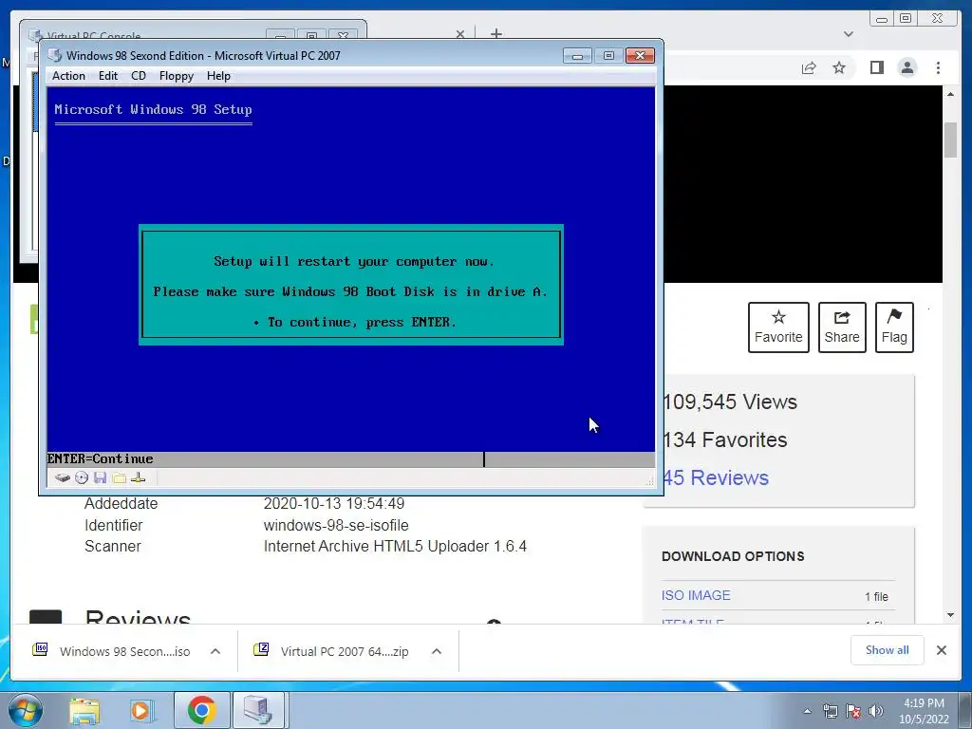Switch to Virtual PC in the taskbar

258,710
